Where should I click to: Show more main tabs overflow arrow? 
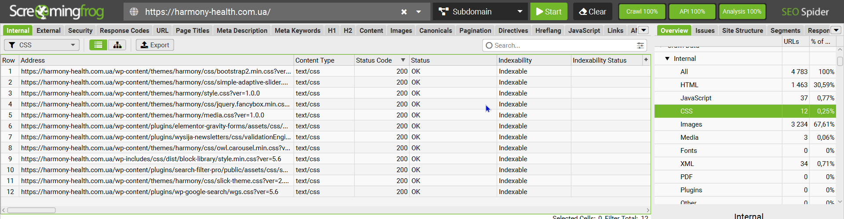point(644,30)
